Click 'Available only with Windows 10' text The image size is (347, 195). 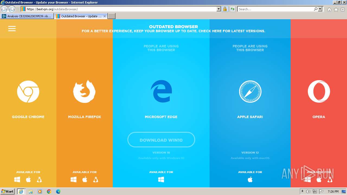point(161,158)
